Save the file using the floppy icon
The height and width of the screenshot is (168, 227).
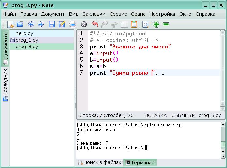click(52, 24)
